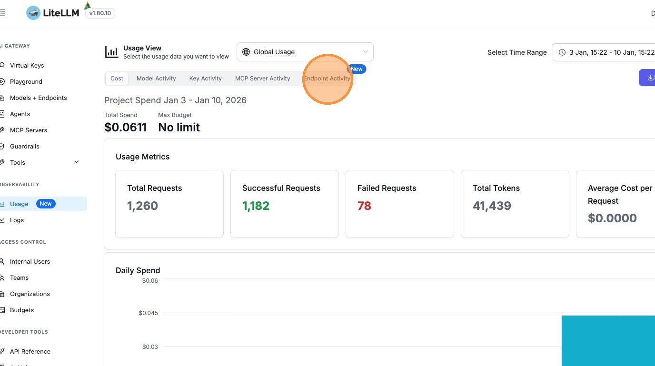Screen dimensions: 655x366
Task: Open Budgets page
Action: tap(22, 310)
